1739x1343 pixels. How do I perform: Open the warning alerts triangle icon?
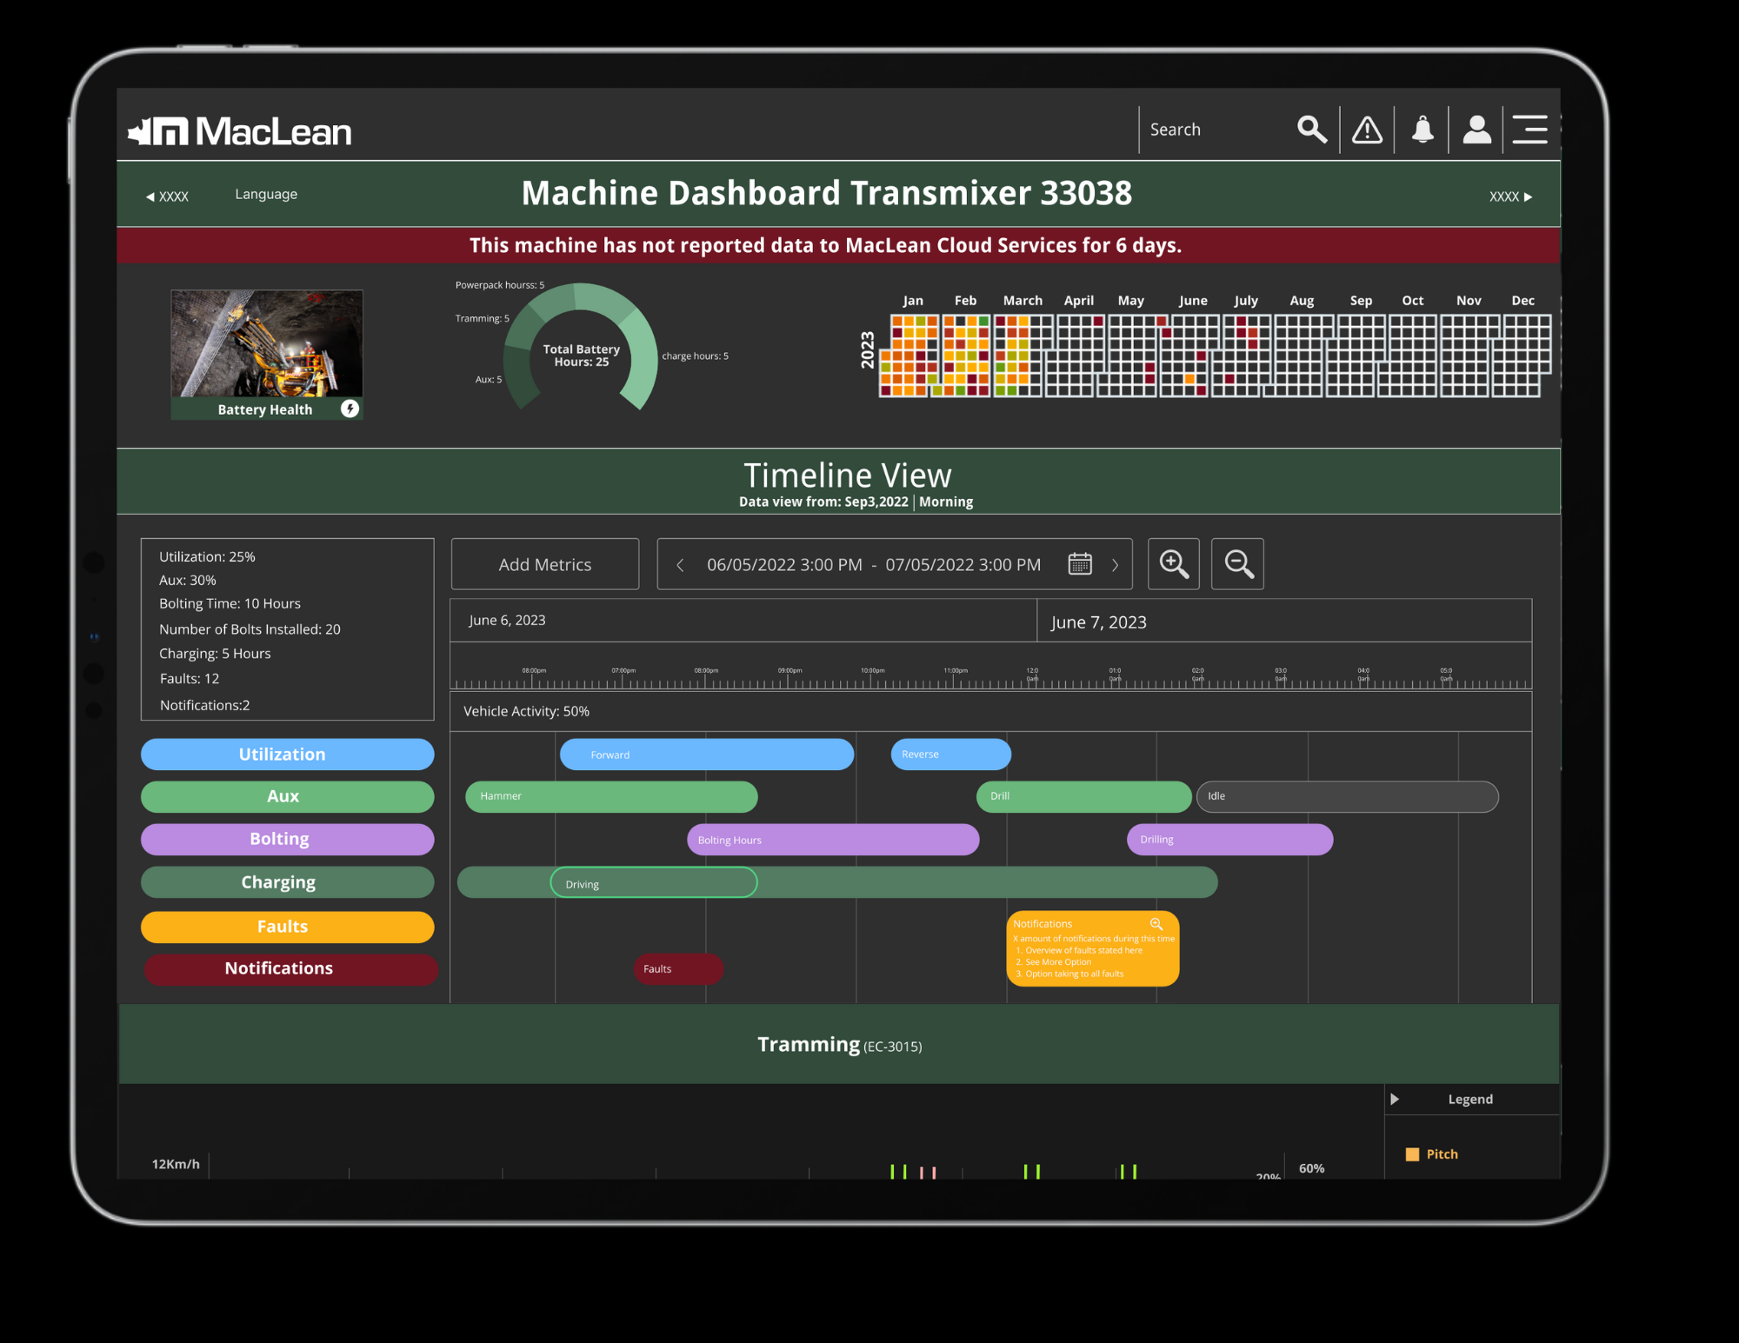click(1367, 130)
